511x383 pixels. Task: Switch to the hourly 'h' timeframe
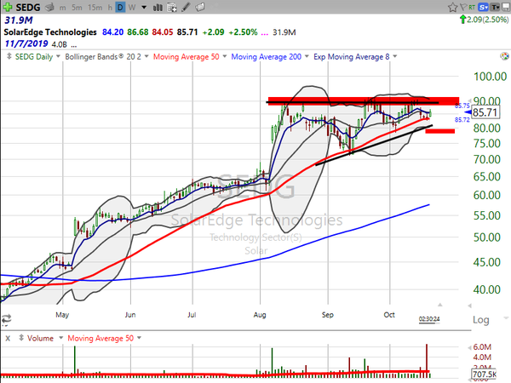(110, 7)
